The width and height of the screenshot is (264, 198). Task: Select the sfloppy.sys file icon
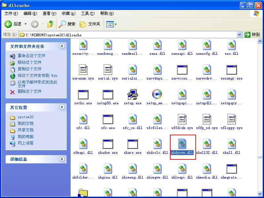point(232,119)
